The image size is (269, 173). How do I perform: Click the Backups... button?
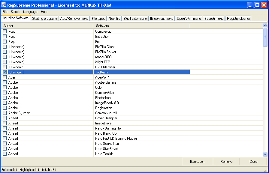point(198,162)
